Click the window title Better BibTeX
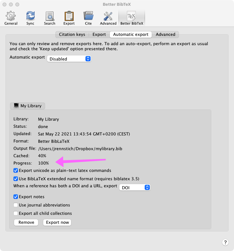 click(x=117, y=4)
